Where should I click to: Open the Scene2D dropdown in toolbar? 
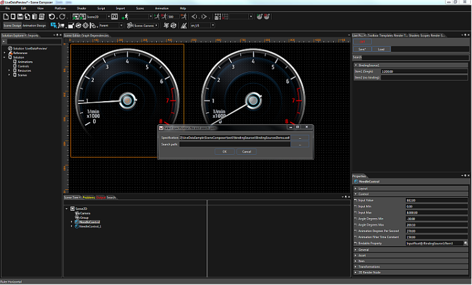tap(108, 17)
